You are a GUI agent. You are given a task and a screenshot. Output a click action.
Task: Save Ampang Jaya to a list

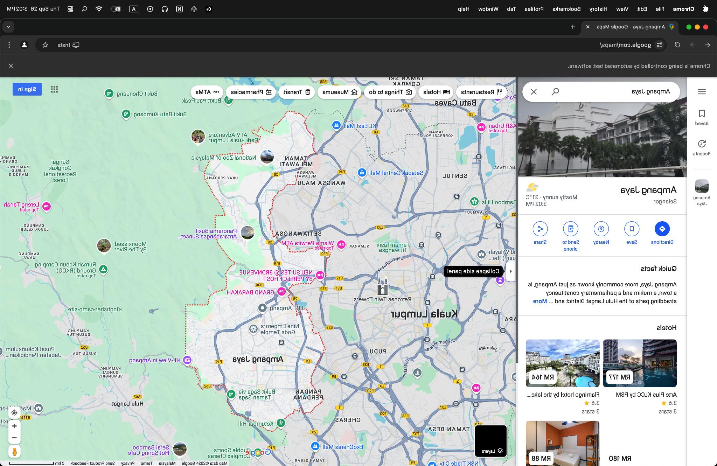pyautogui.click(x=632, y=232)
